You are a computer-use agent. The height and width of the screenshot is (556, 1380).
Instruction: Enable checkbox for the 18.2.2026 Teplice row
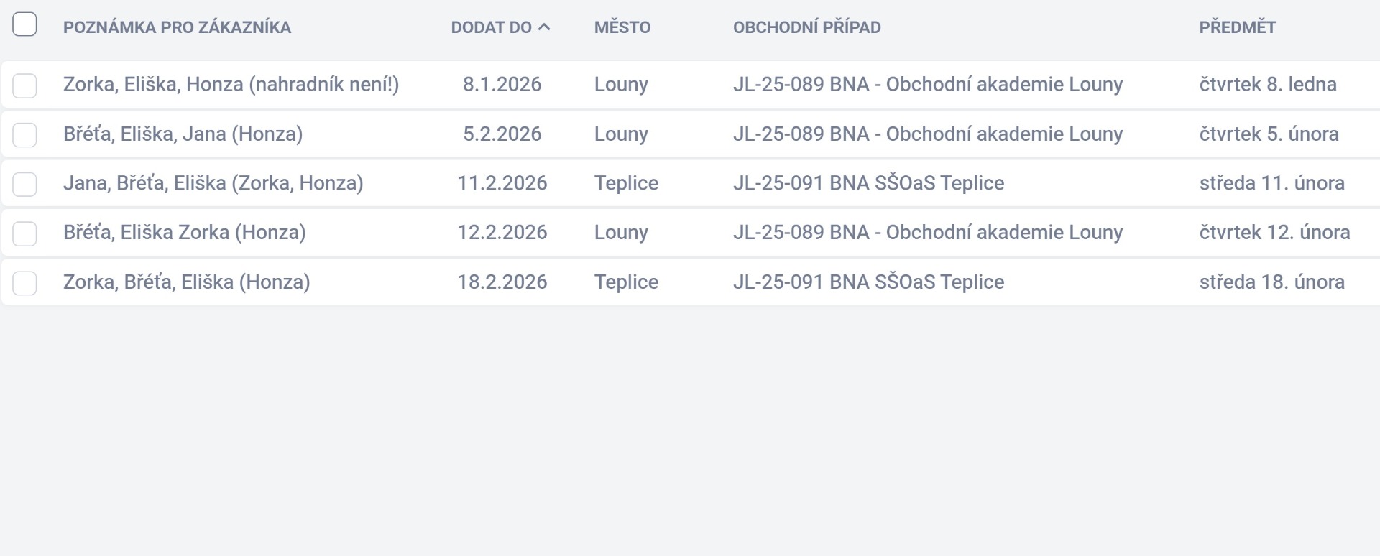pos(24,283)
